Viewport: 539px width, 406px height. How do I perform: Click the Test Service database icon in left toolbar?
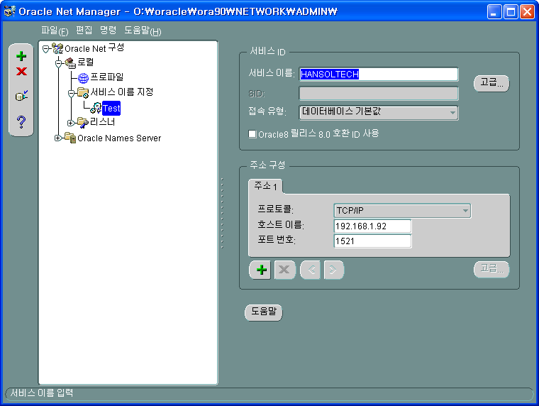point(21,96)
